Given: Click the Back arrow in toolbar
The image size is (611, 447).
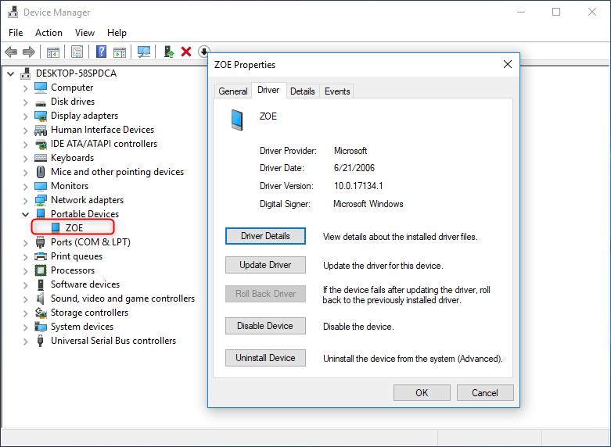Looking at the screenshot, I should 11,52.
